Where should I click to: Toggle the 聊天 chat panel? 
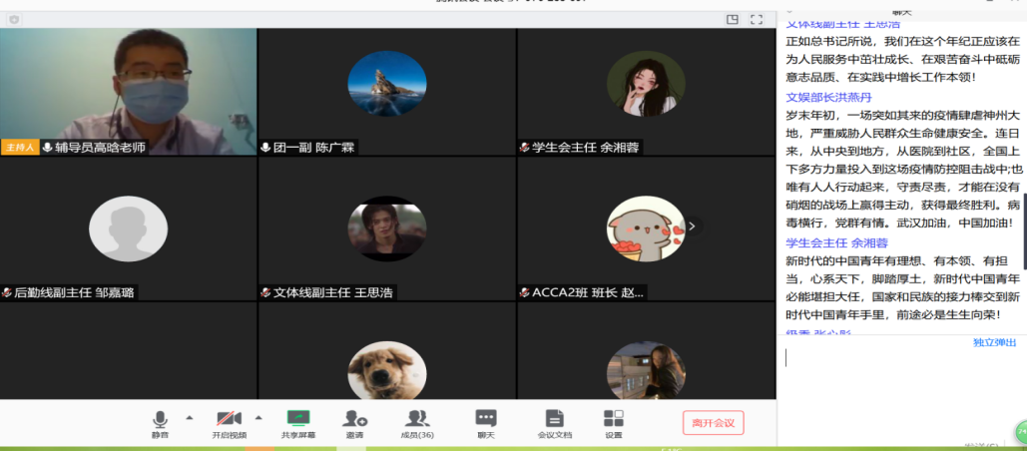click(485, 424)
